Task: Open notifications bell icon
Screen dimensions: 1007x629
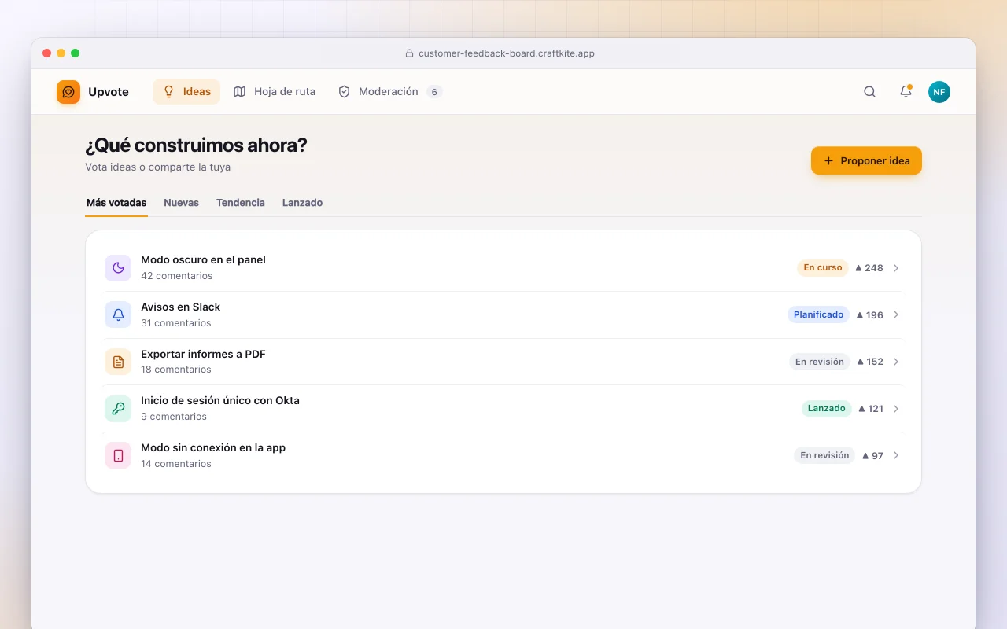Action: (x=906, y=92)
